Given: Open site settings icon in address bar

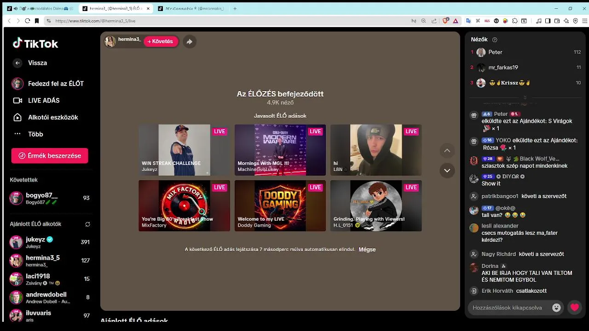Looking at the screenshot, I should (49, 21).
